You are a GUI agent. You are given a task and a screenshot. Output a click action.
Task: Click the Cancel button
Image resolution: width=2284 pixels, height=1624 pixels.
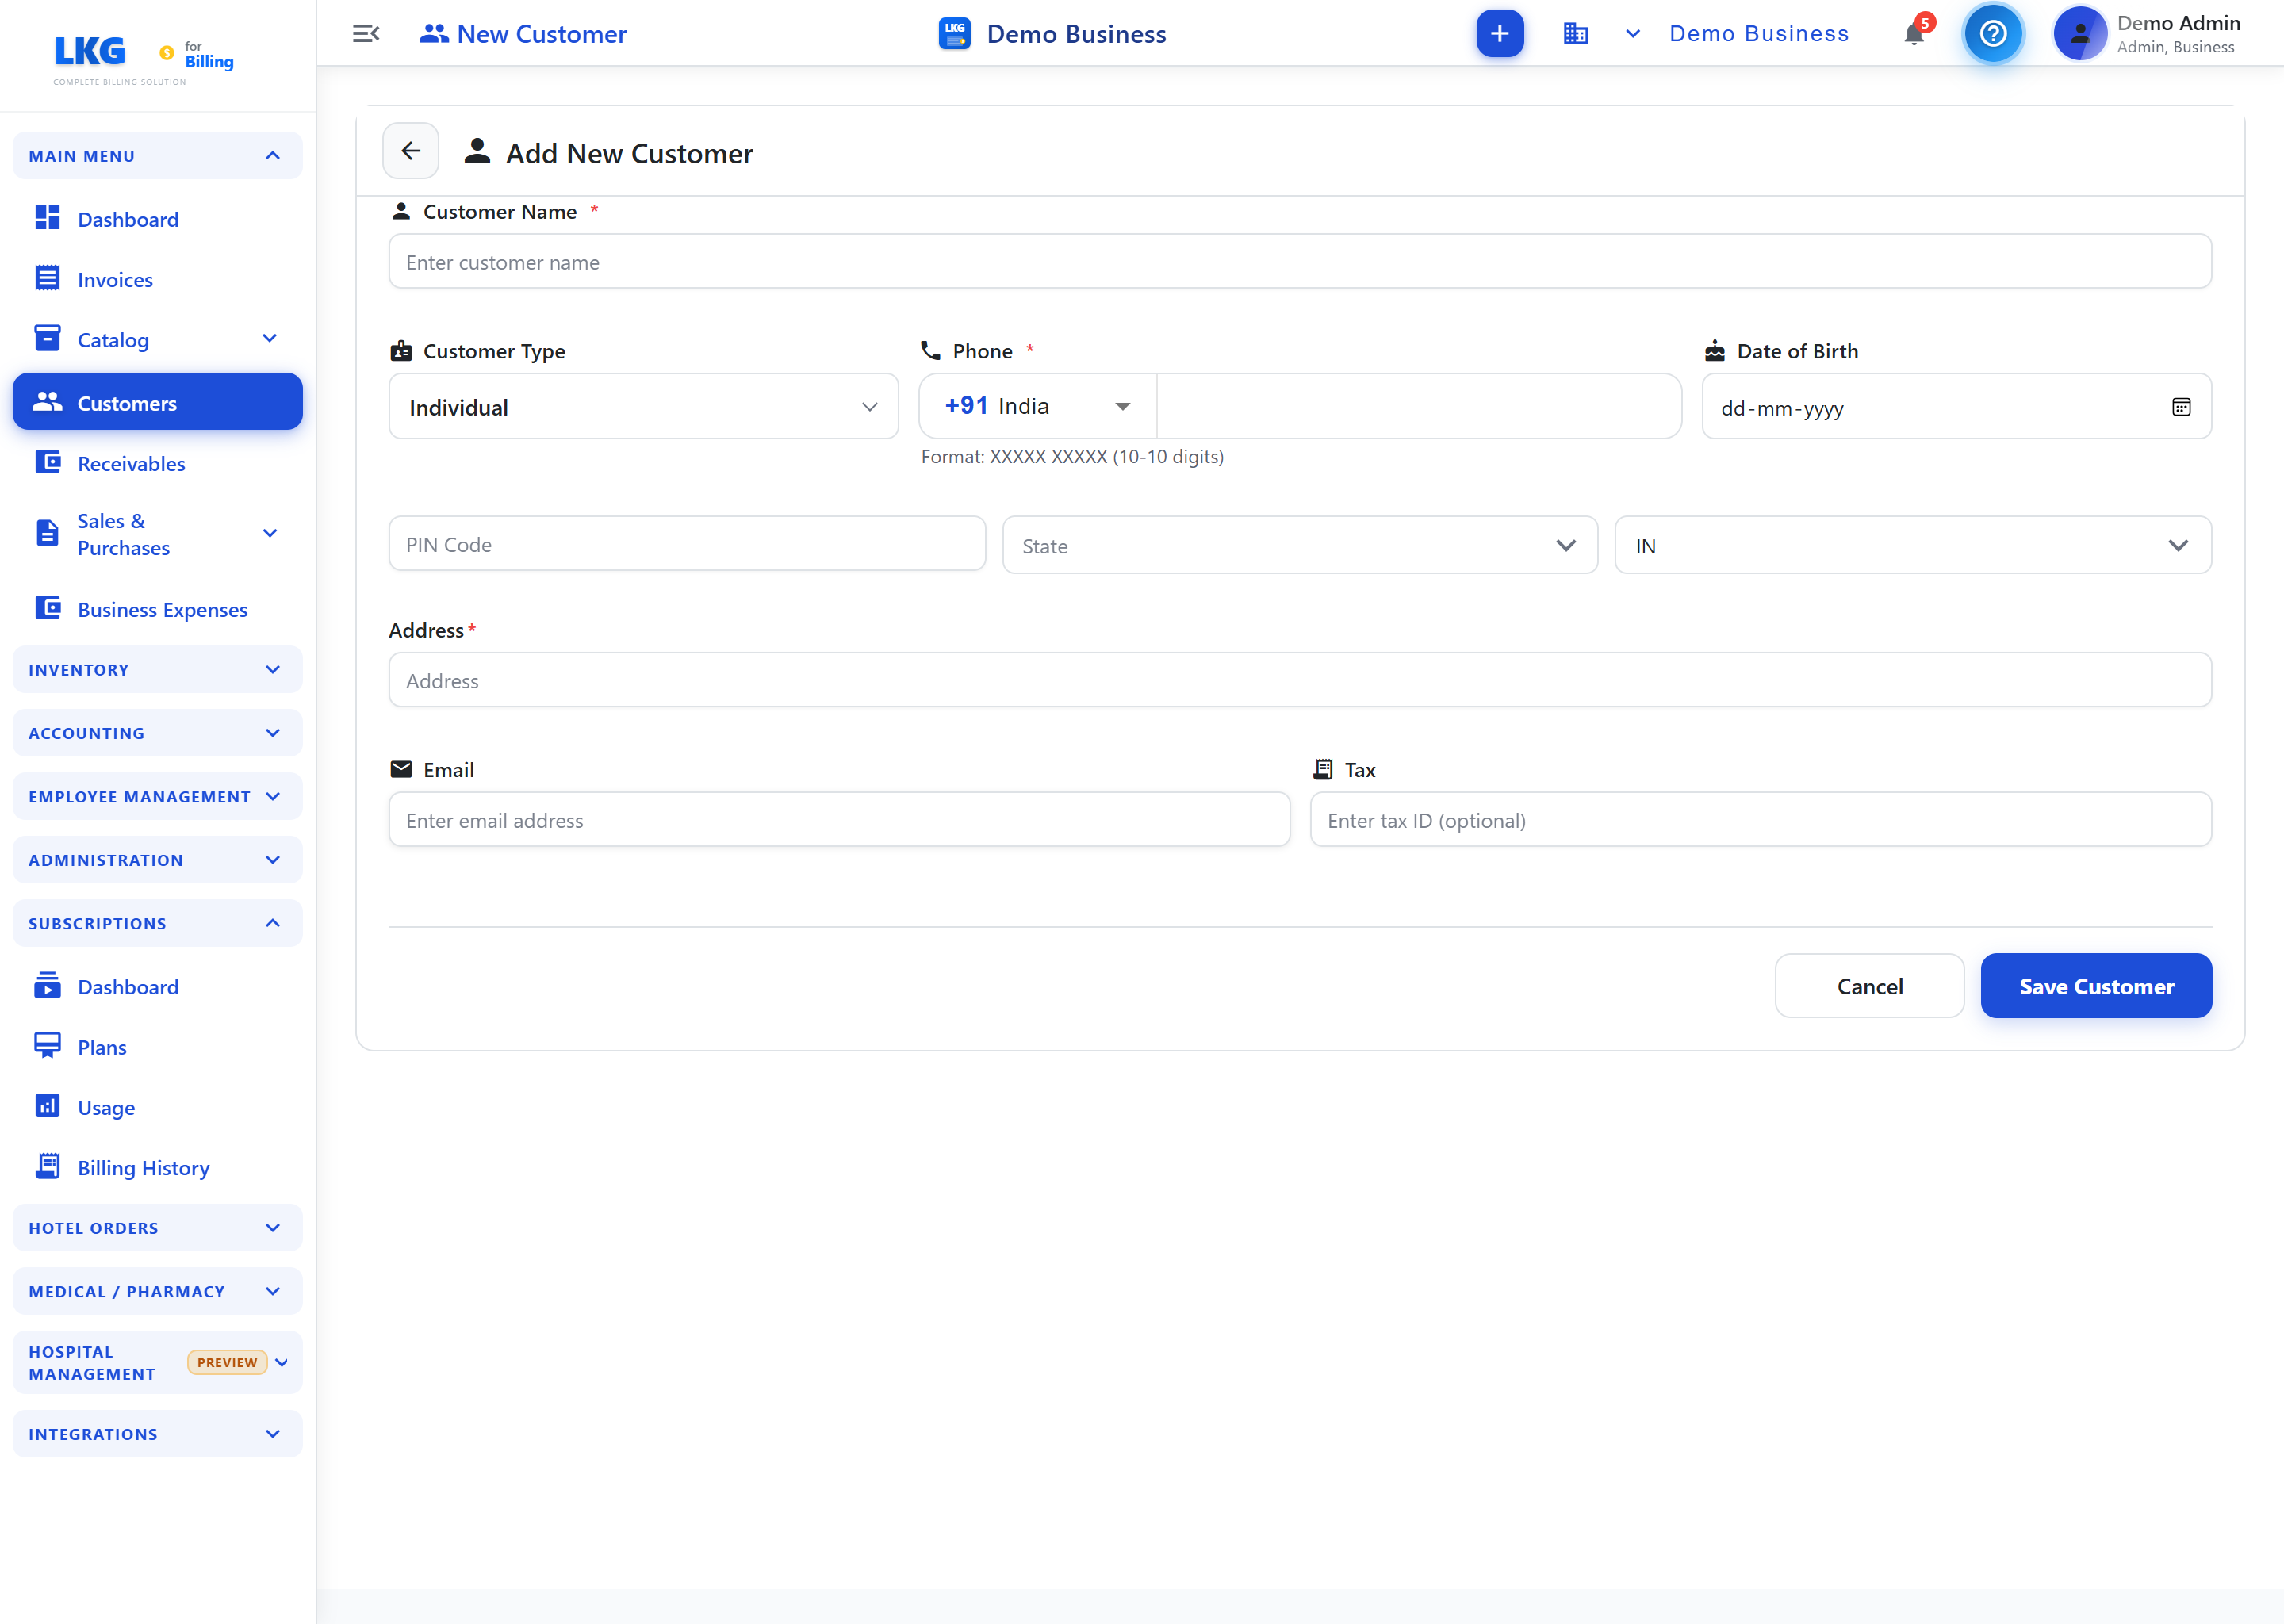coord(1869,986)
